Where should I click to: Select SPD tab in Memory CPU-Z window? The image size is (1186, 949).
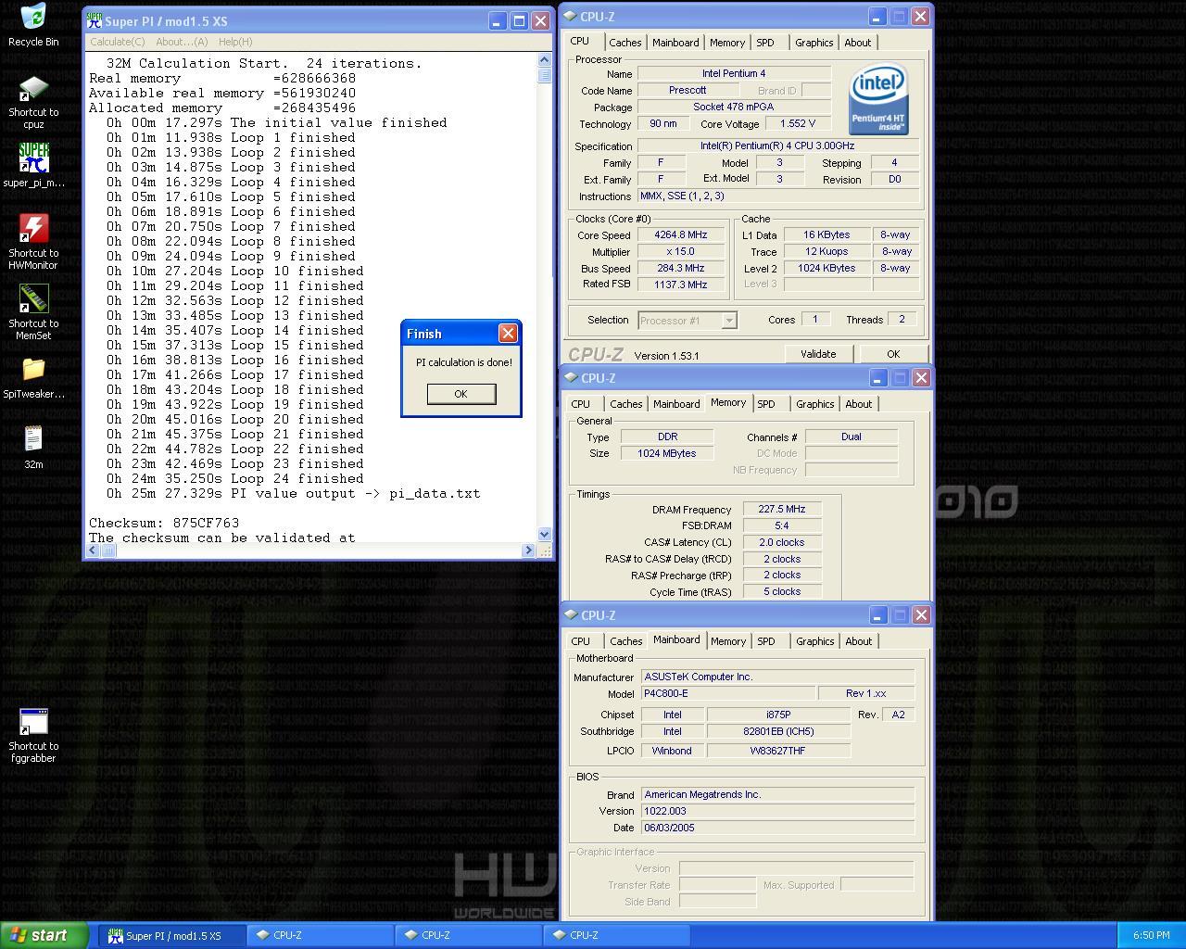(766, 404)
